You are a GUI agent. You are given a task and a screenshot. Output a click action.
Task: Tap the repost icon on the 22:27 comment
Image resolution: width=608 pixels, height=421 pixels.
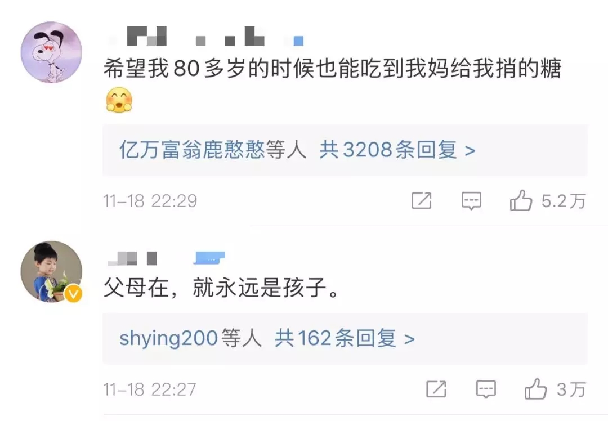[436, 389]
